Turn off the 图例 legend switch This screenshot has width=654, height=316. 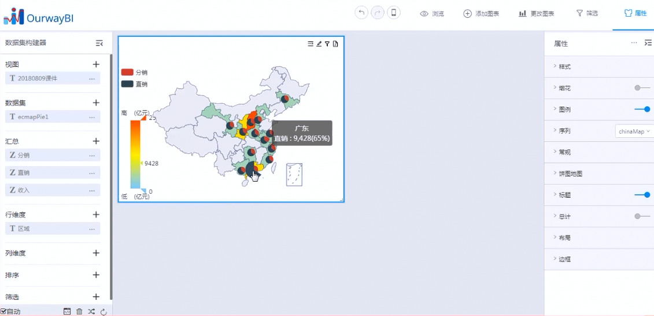tap(642, 109)
